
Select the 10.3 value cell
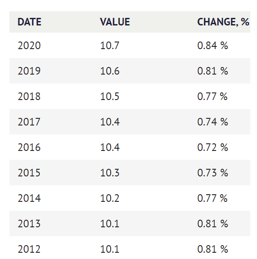point(110,173)
